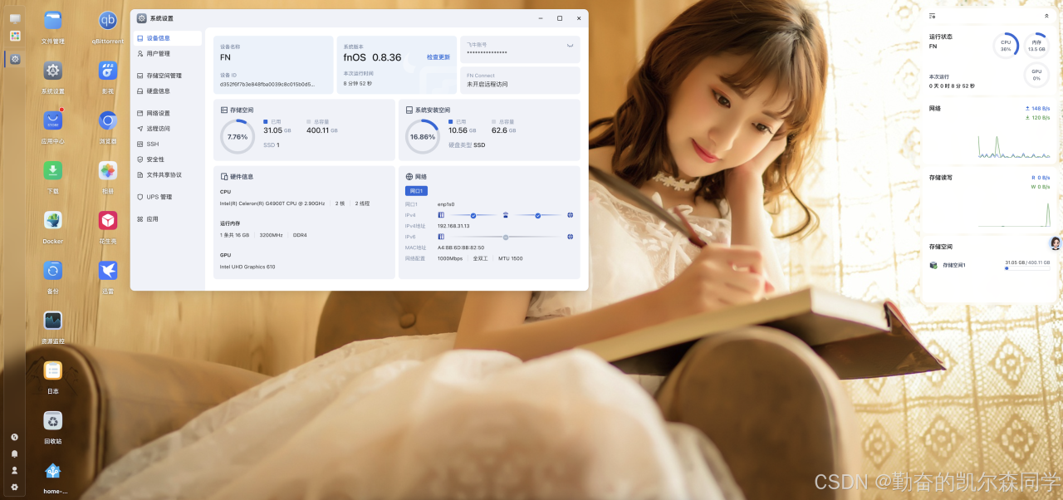
Task: Open 安全性 in settings sidebar
Action: 166,159
